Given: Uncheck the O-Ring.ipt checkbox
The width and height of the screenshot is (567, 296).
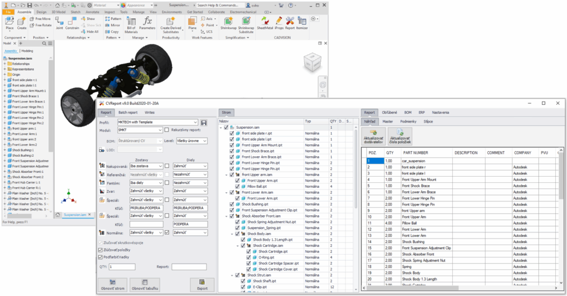Looking at the screenshot, I should pyautogui.click(x=249, y=257).
